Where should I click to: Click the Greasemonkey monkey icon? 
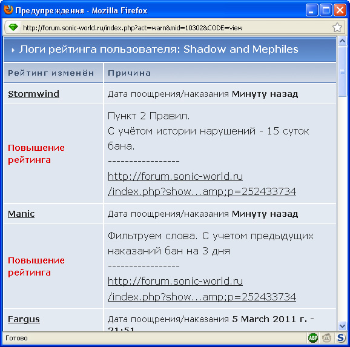pos(326,338)
